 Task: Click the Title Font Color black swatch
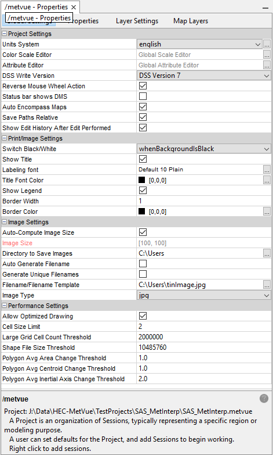pyautogui.click(x=141, y=180)
